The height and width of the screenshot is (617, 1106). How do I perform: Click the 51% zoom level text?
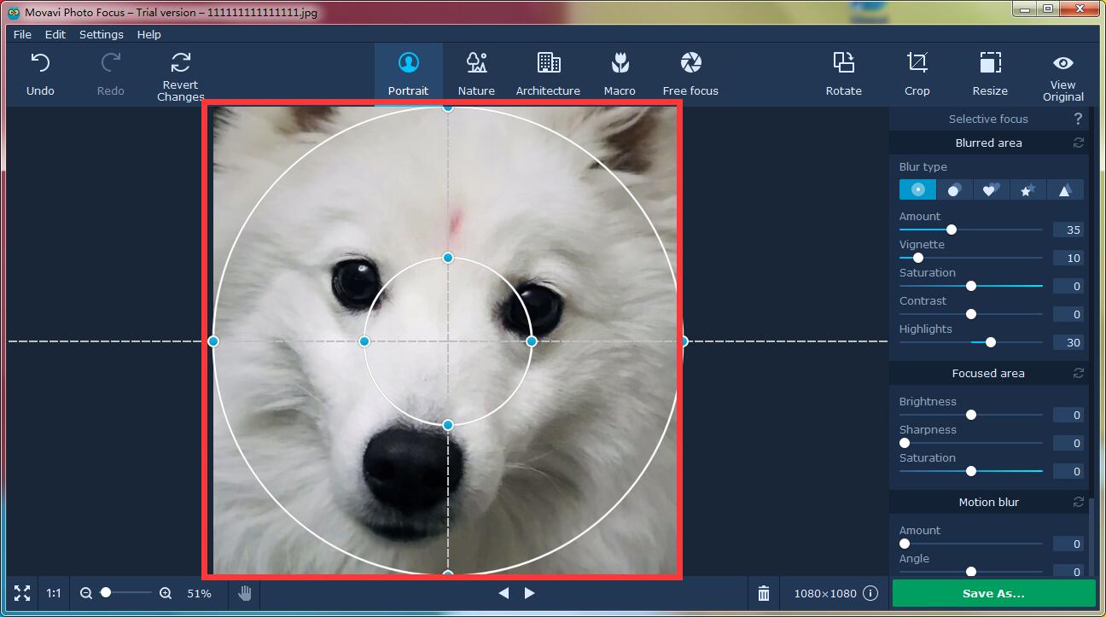[x=199, y=593]
